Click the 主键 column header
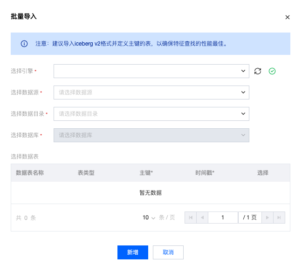The image size is (302, 271). point(146,173)
